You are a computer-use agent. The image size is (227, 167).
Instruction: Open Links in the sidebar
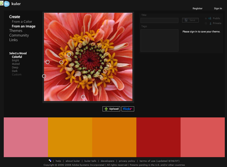tap(13, 40)
